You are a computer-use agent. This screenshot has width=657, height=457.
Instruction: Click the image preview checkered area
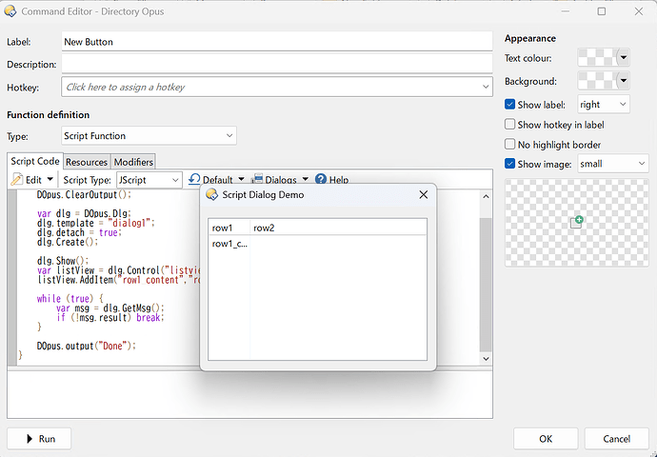(x=577, y=223)
